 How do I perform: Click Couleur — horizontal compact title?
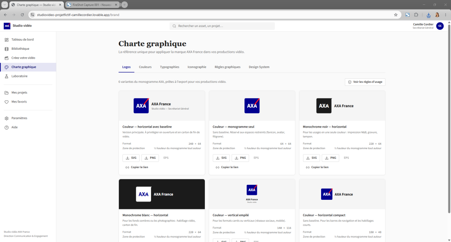click(x=324, y=215)
